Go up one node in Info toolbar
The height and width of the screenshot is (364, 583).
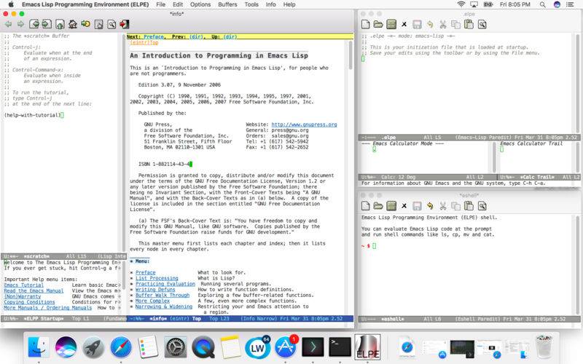click(x=60, y=24)
